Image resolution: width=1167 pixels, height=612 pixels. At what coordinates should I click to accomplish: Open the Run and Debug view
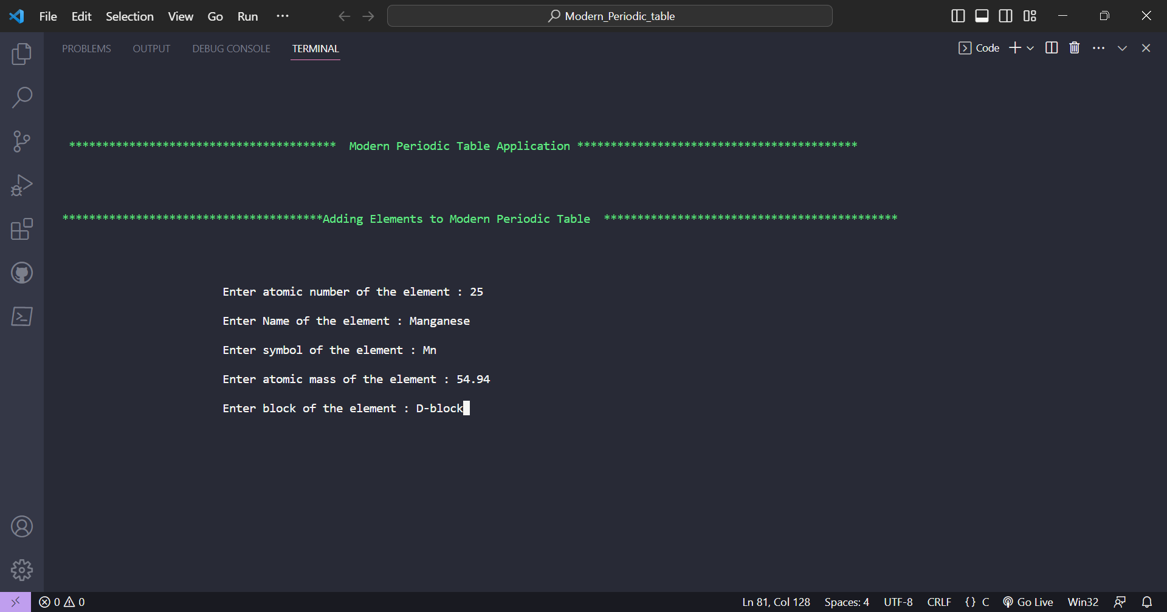pyautogui.click(x=22, y=185)
